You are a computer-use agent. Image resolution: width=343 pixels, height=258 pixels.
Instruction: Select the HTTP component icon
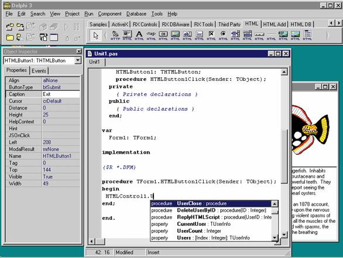115,36
